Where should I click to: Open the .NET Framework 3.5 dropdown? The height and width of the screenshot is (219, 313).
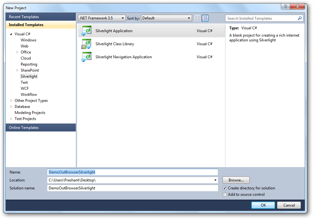point(102,18)
